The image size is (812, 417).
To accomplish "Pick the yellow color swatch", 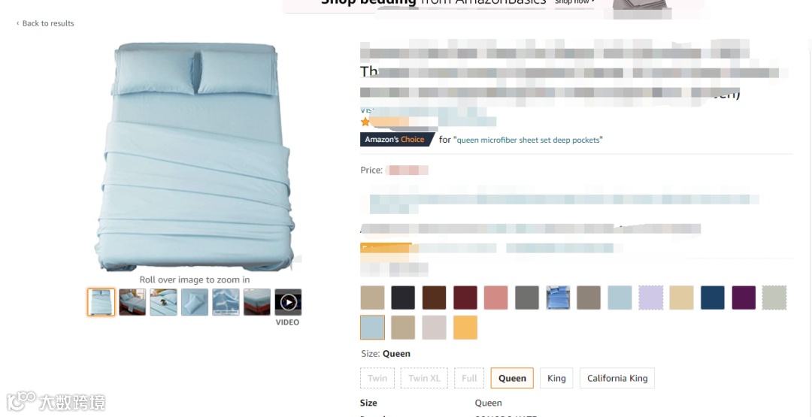I will pos(465,328).
